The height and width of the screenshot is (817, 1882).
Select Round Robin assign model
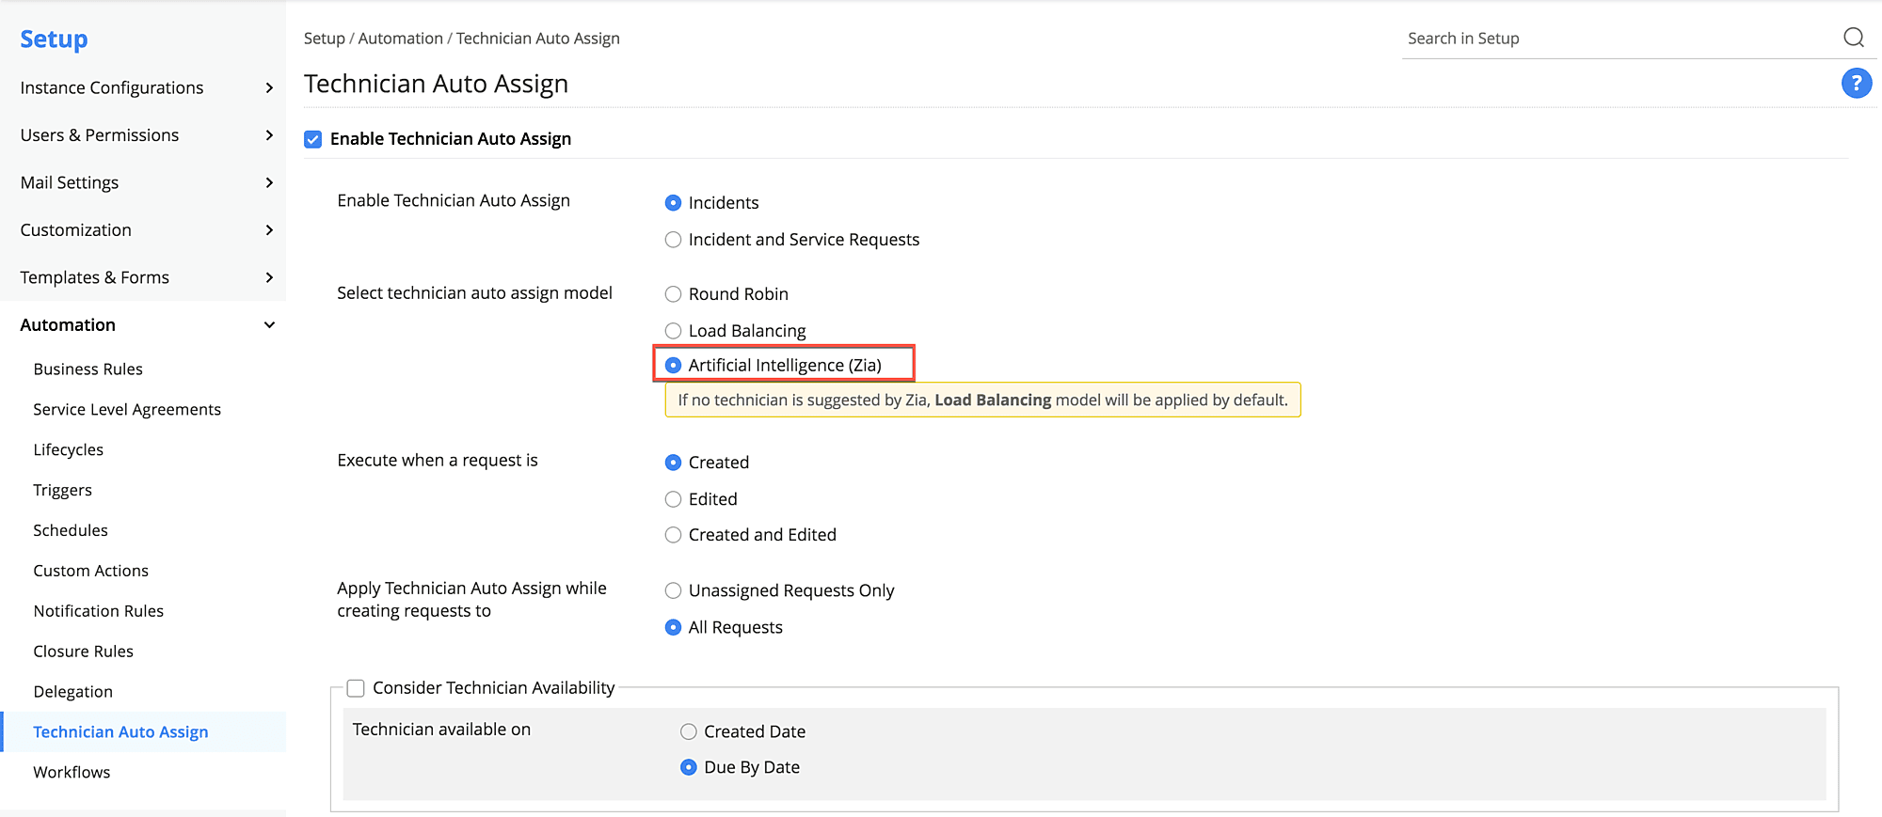(x=673, y=294)
